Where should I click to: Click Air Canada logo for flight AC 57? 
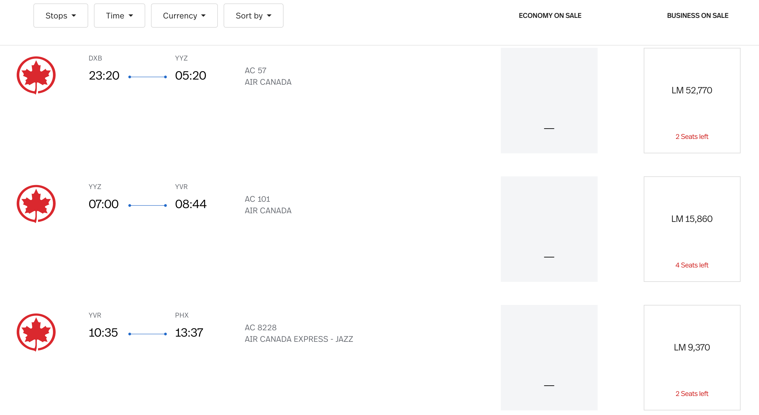pyautogui.click(x=36, y=76)
